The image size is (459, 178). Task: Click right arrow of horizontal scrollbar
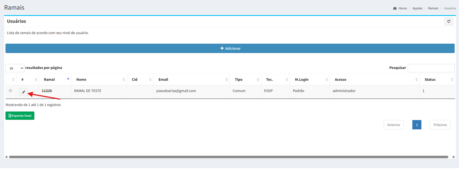454,157
